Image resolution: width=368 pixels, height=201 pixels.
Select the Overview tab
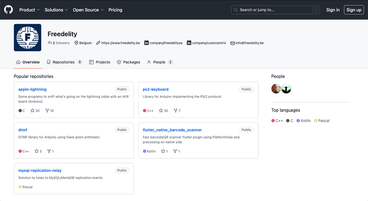point(28,62)
